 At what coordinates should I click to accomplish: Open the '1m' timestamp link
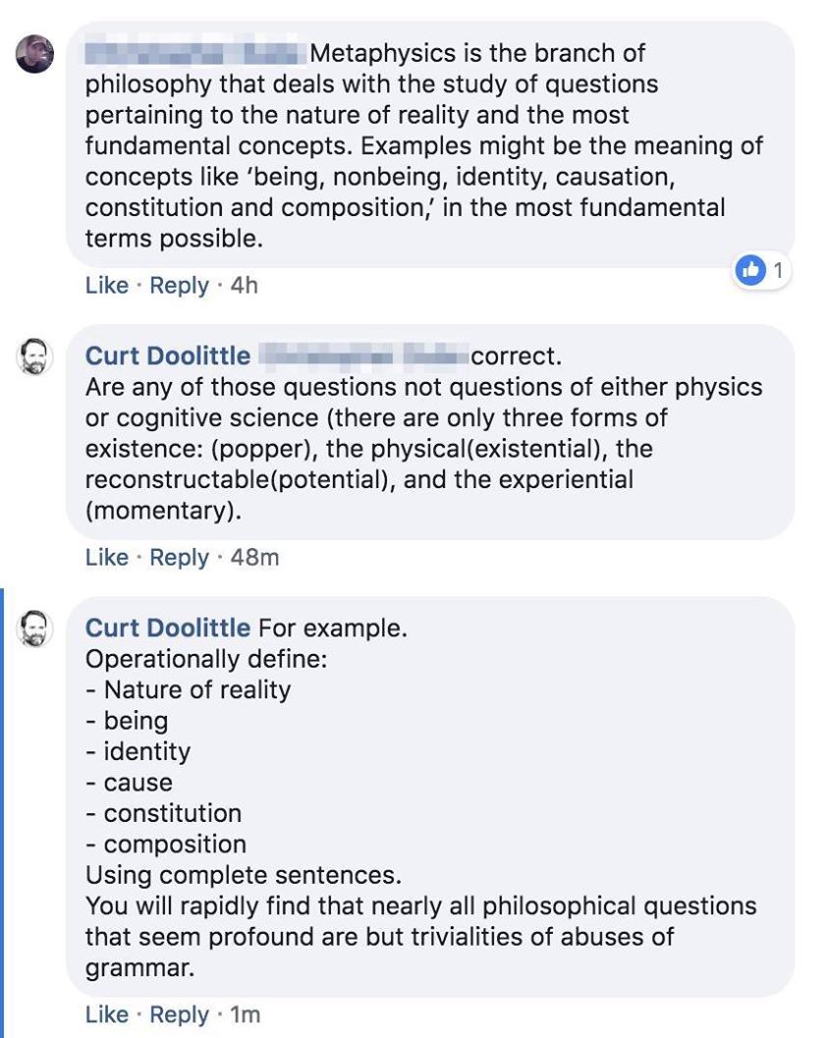tap(245, 1014)
